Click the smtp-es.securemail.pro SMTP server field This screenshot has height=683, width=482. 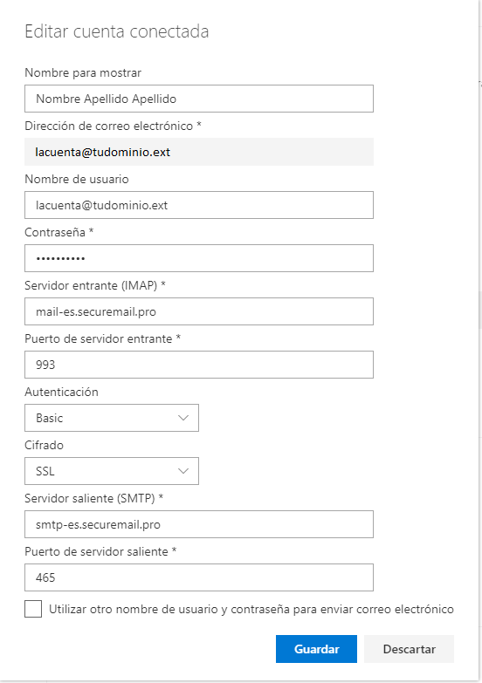point(199,524)
